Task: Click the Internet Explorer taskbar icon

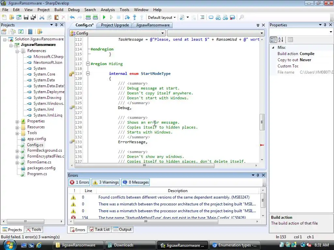Action: click(x=39, y=245)
